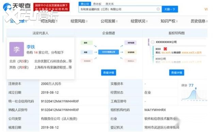Screen dimensions: 218x132
Task: Click the 常州市武进区行政审批局 value
Action: coord(162,128)
